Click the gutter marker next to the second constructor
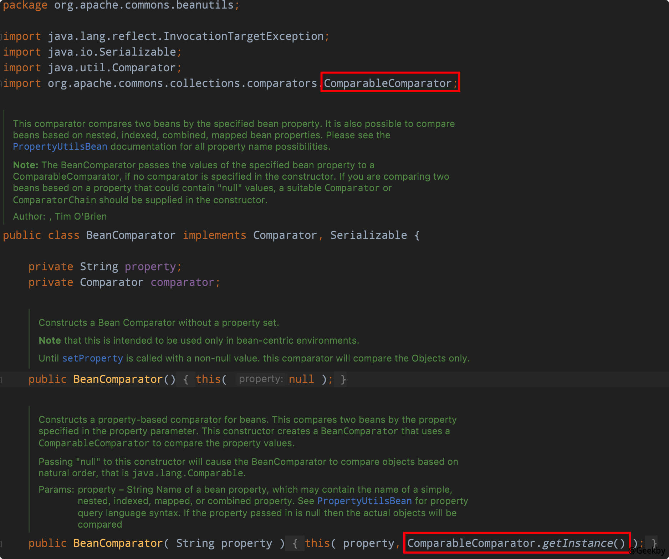Screen dimensions: 669x559 coord(2,543)
